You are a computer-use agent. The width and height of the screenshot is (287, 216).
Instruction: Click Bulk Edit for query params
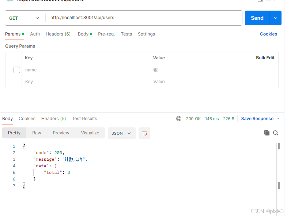(x=265, y=58)
